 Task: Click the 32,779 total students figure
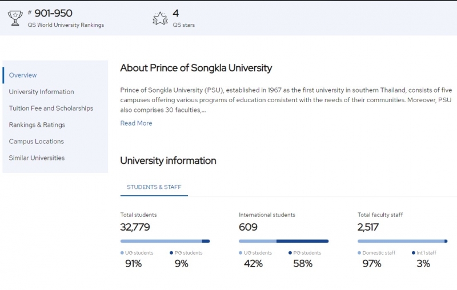(x=135, y=227)
